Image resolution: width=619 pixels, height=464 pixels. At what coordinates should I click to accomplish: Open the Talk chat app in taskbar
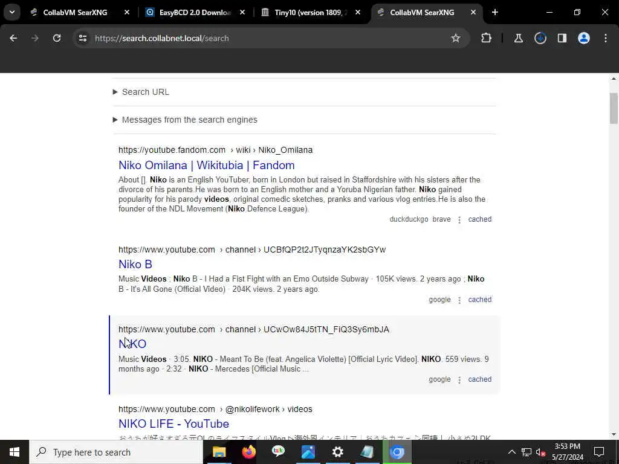tap(278, 452)
